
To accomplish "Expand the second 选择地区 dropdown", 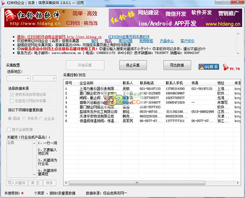I will click(45, 78).
